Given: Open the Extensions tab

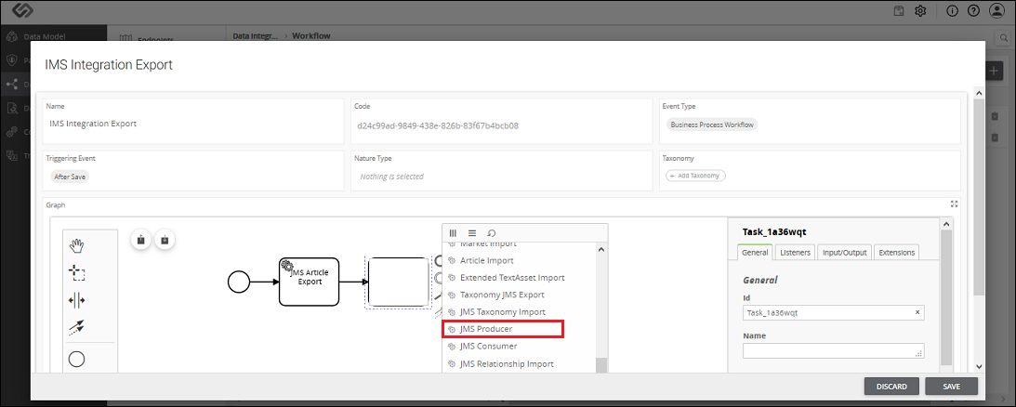Looking at the screenshot, I should pyautogui.click(x=897, y=253).
